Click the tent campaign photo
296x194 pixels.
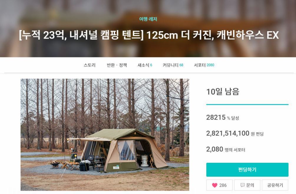pyautogui.click(x=105, y=135)
